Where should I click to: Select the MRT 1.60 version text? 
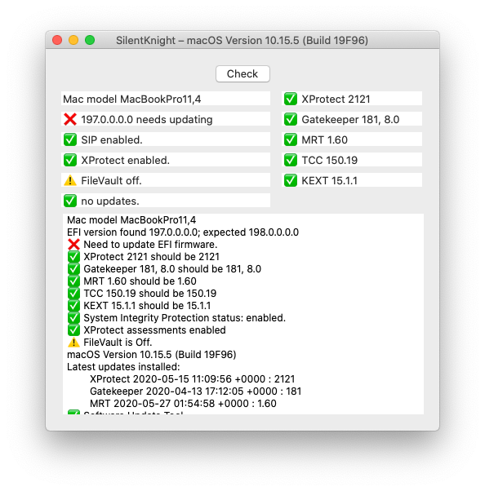tap(324, 140)
